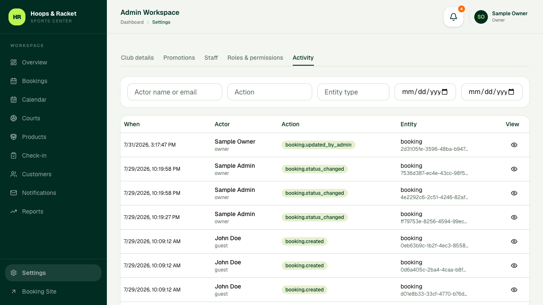Open Courts page

tap(53, 118)
